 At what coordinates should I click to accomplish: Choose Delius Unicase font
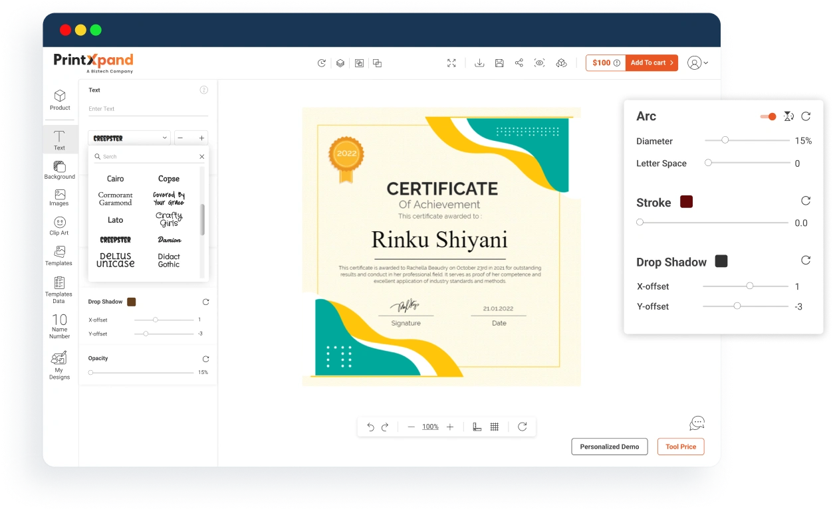coord(116,260)
